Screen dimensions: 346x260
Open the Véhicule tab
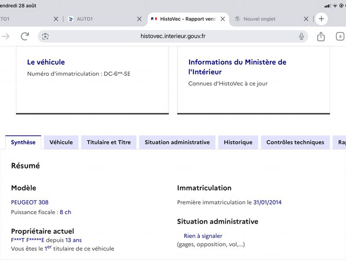click(61, 142)
